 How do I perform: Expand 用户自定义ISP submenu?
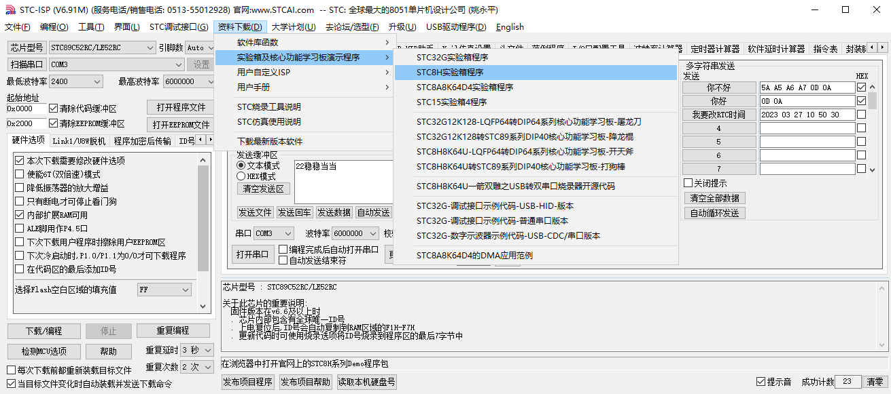[x=304, y=73]
